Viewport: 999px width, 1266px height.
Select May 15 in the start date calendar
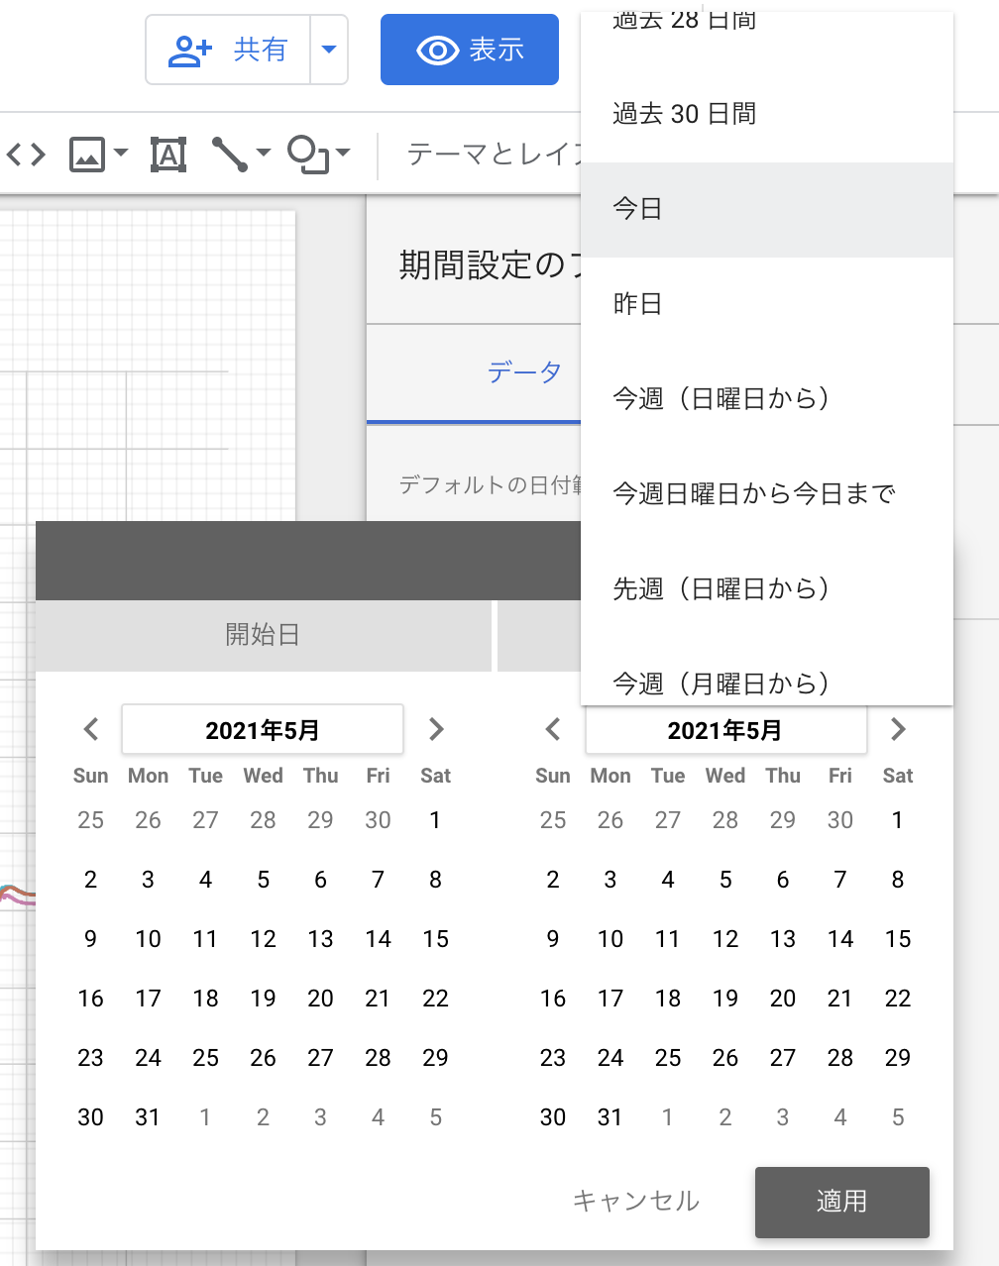click(x=435, y=938)
